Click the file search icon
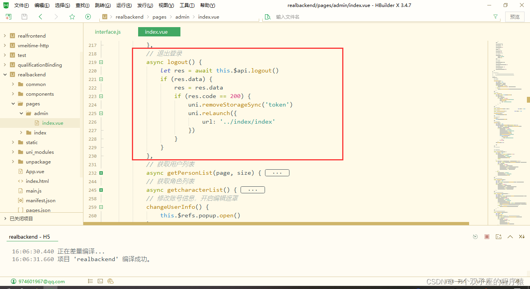The height and width of the screenshot is (289, 530). coord(267,17)
